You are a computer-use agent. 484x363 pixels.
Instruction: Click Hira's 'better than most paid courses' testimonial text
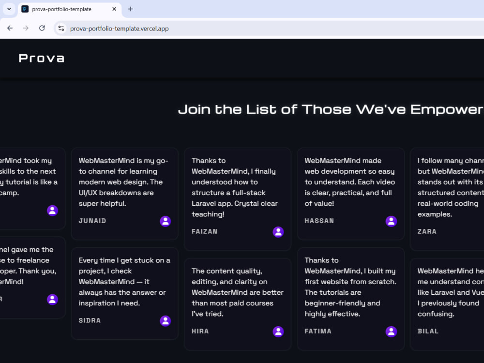[238, 292]
